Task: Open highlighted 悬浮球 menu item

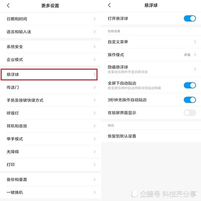Action: click(49, 74)
